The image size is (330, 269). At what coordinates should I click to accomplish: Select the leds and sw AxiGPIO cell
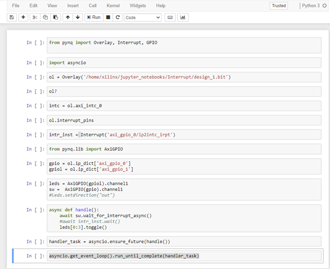[x=184, y=189]
